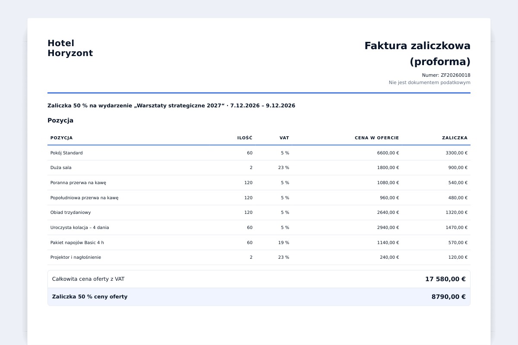Screen dimensions: 518x345
Task: Click the 1080,00 € offer price
Action: click(388, 183)
